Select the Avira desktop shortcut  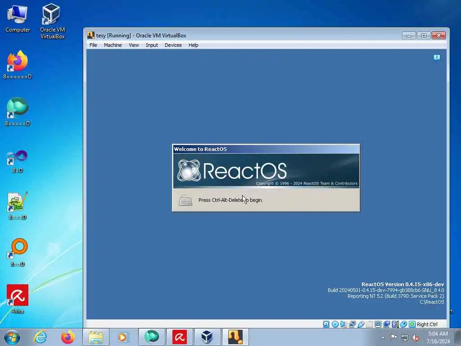point(18,299)
